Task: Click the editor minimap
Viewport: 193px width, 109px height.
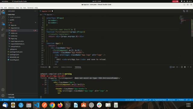Action: pyautogui.click(x=185, y=20)
